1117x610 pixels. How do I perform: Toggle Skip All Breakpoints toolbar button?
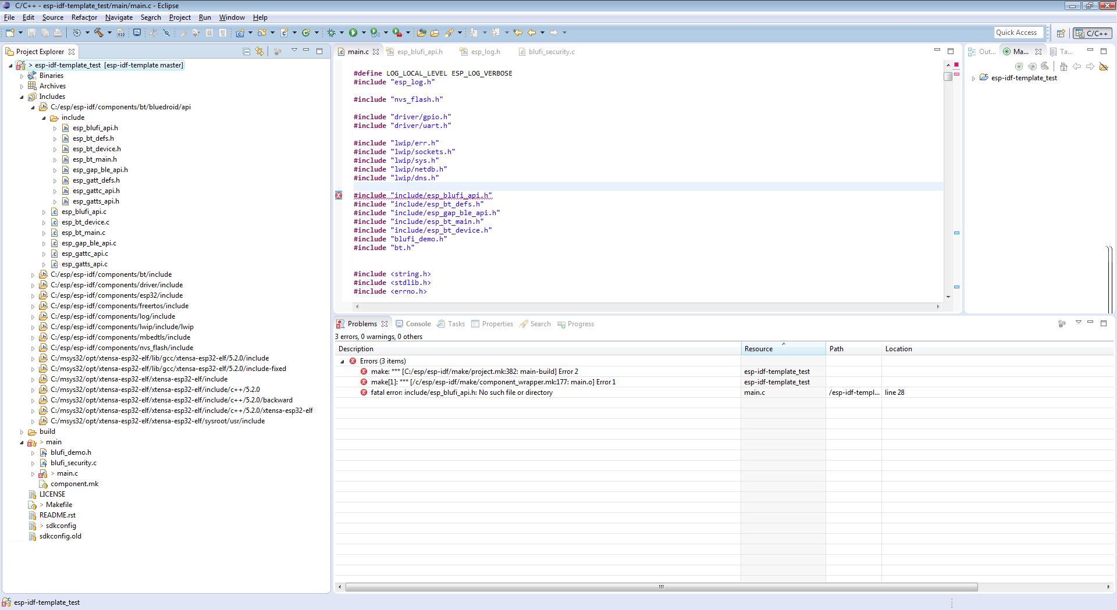(x=166, y=33)
